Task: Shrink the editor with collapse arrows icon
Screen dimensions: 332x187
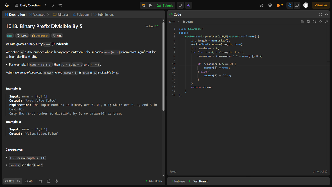Action: [x=326, y=22]
